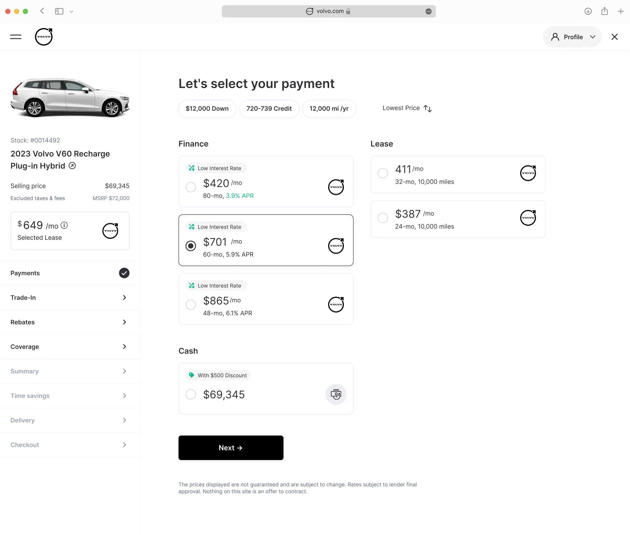630x535 pixels.
Task: Select the $387/mo 24-month lease option
Action: (x=383, y=218)
